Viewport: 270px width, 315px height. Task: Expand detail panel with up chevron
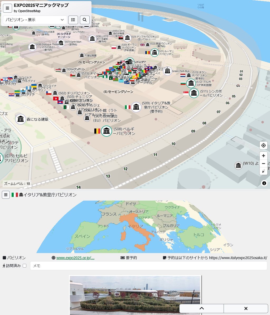(201, 308)
